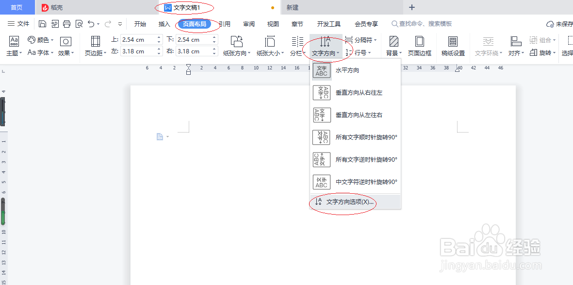Save the current document
The height and width of the screenshot is (285, 573).
pyautogui.click(x=43, y=23)
